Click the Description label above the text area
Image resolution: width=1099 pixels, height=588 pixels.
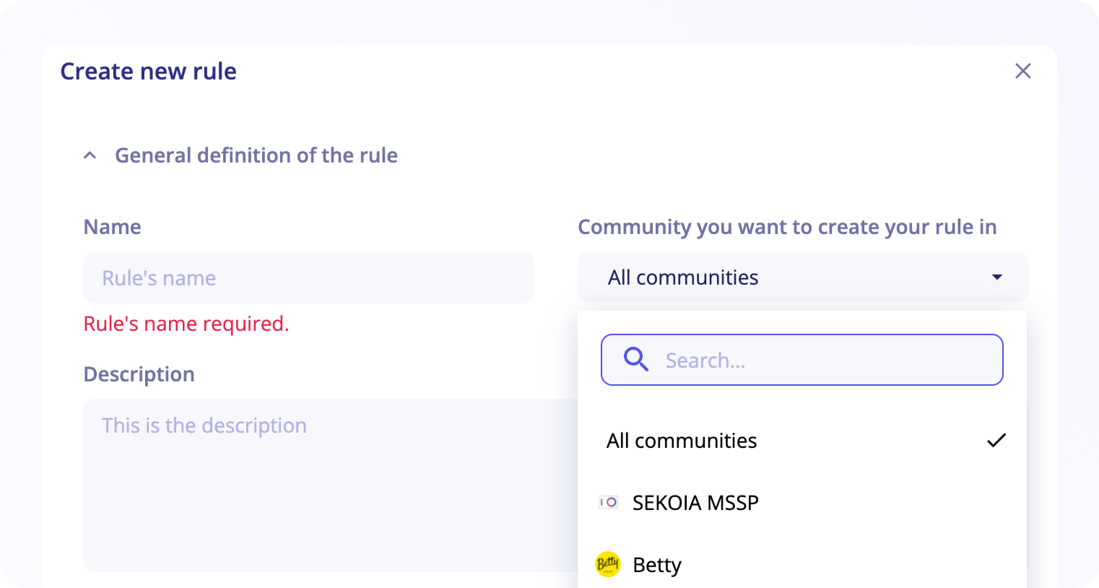point(139,374)
